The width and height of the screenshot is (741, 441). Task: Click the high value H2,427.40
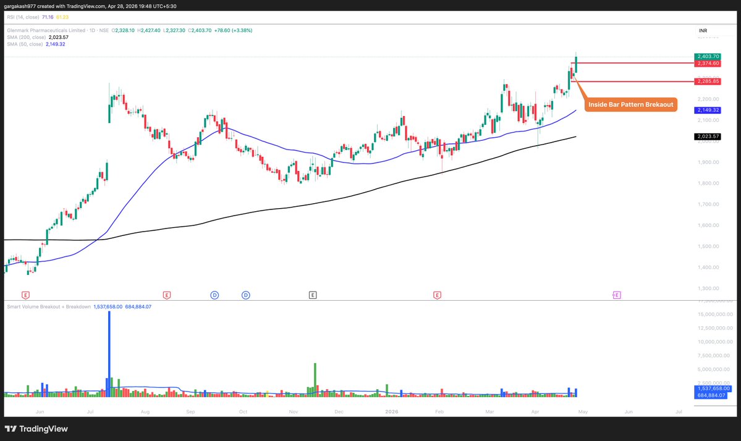click(x=149, y=30)
